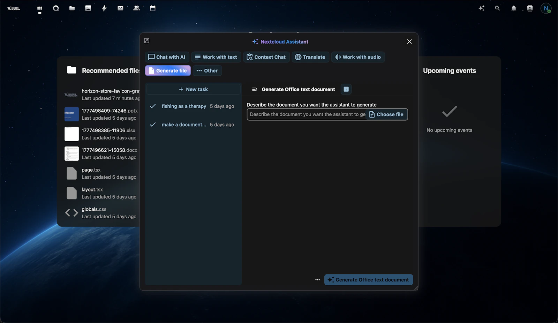Switch to Chat with AI tab
The image size is (558, 323).
[x=167, y=57]
